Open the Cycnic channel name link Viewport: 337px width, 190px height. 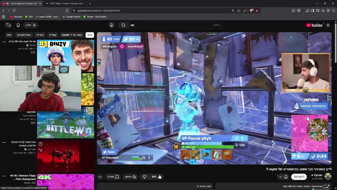coord(318,175)
